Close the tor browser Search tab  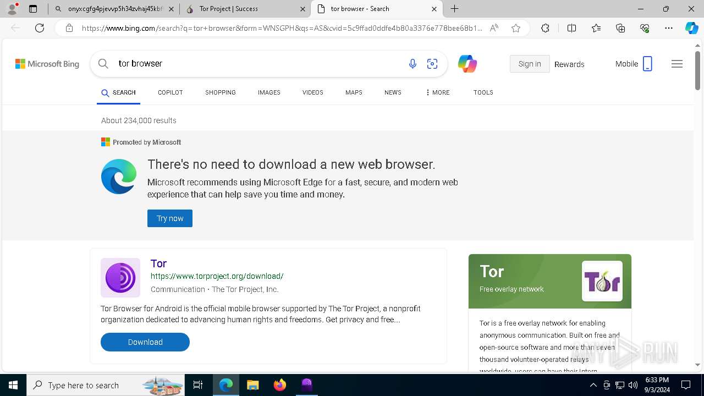click(x=434, y=9)
